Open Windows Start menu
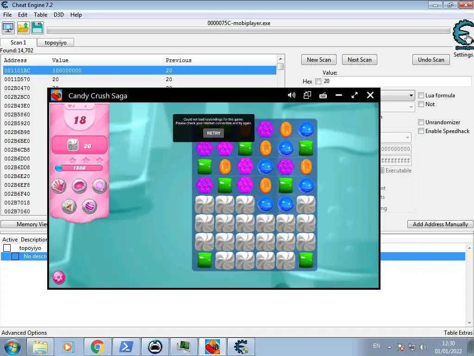Viewport: 474px width, 356px height. tap(12, 347)
